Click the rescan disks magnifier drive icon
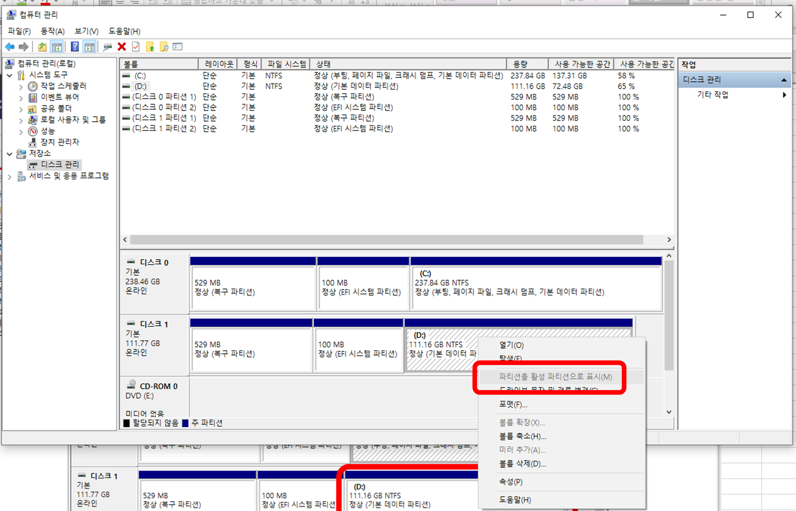The height and width of the screenshot is (511, 796). click(107, 47)
